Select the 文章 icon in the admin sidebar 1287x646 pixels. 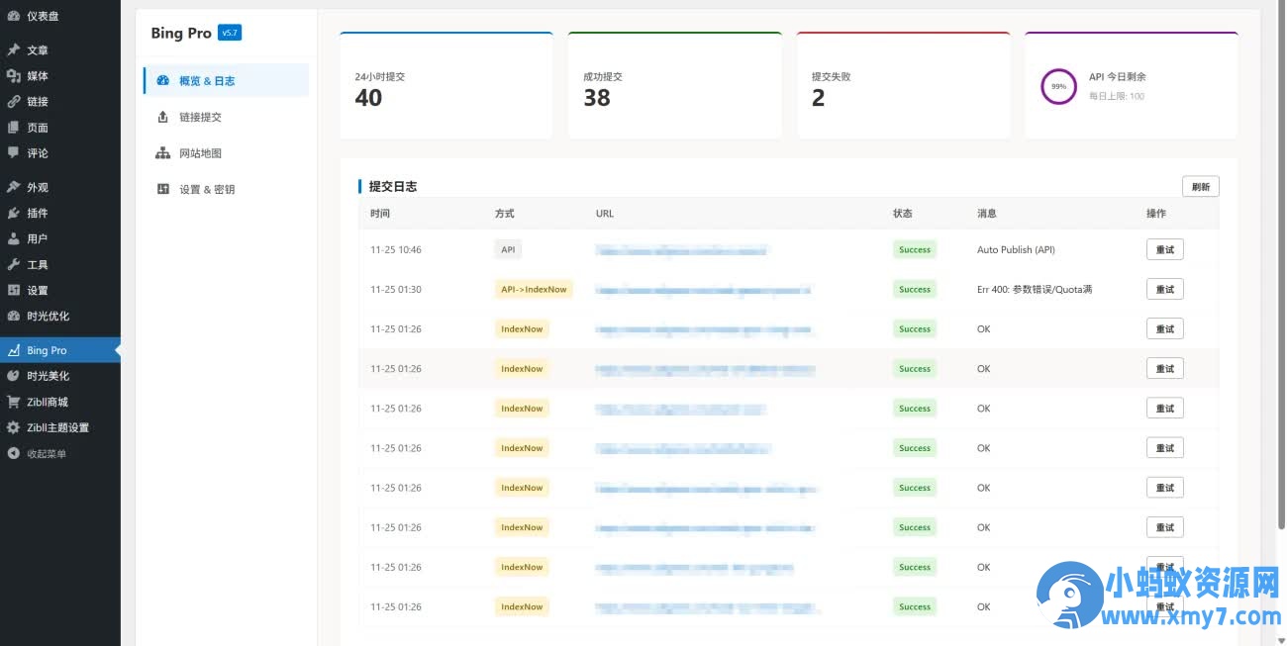click(16, 49)
